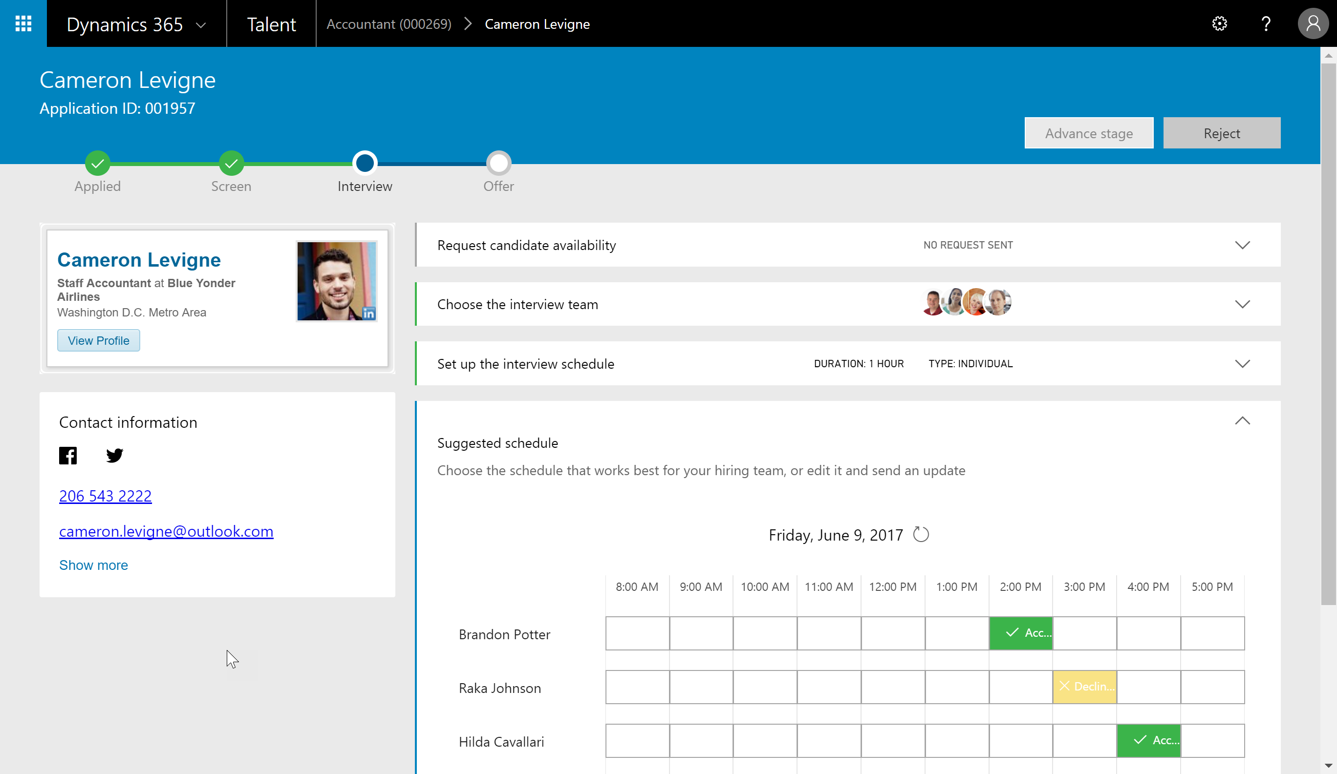
Task: Select Raka Johnson's declined 3:00 PM slot
Action: point(1084,687)
